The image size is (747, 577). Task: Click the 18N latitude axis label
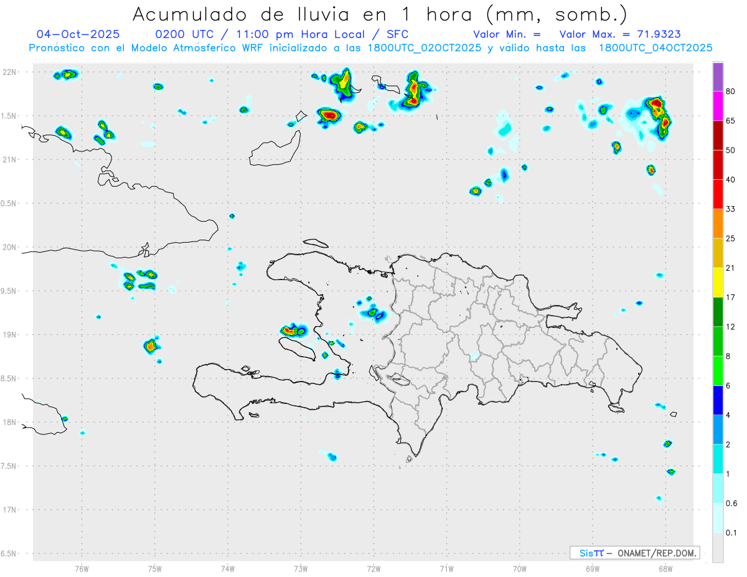coord(10,422)
